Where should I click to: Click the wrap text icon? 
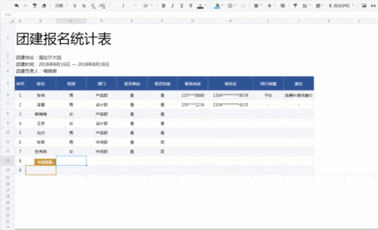282,6
